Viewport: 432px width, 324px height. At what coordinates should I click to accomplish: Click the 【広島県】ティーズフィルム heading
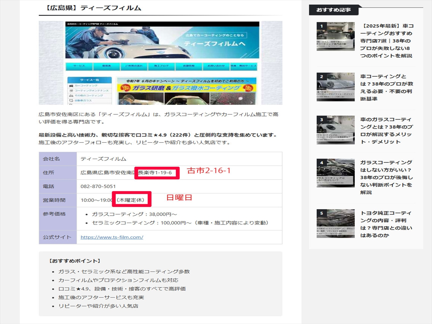[93, 8]
